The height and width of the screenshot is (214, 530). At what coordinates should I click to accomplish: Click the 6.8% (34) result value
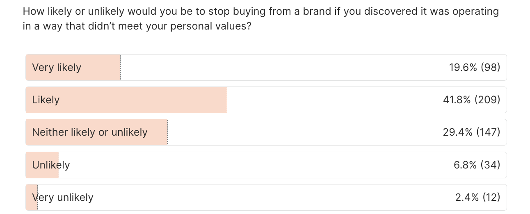(x=477, y=165)
